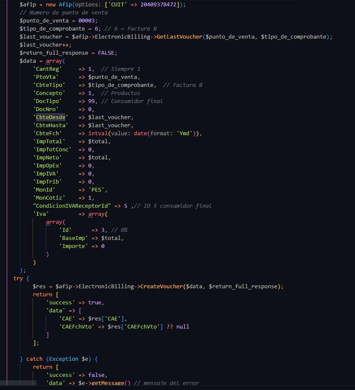The height and width of the screenshot is (390, 355).
Task: Place cursor on the intval function
Action: 98,134
